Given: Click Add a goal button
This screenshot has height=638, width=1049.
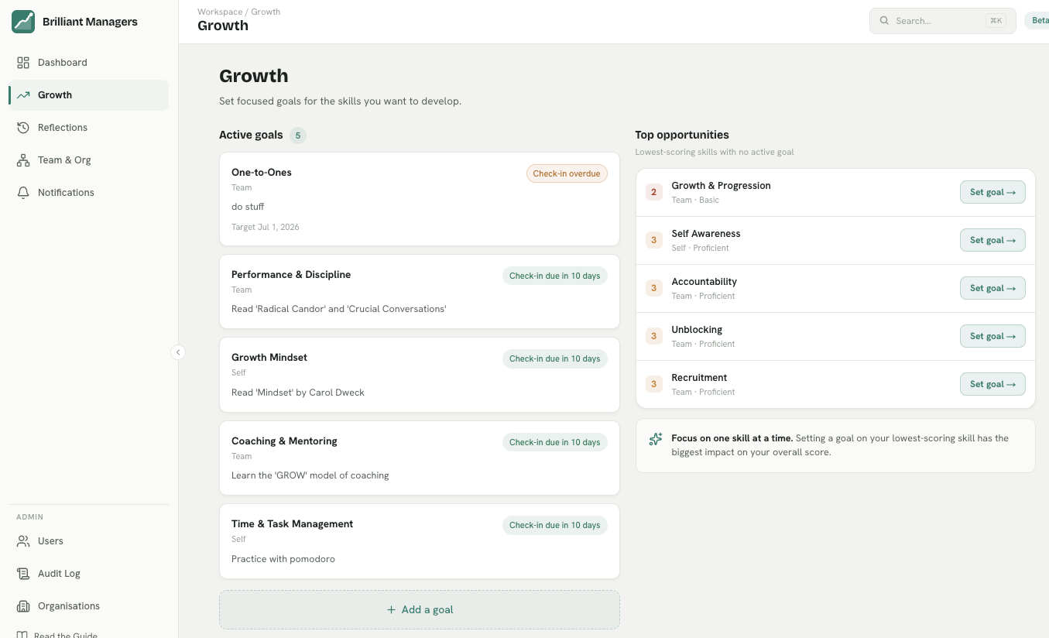Looking at the screenshot, I should (x=420, y=610).
